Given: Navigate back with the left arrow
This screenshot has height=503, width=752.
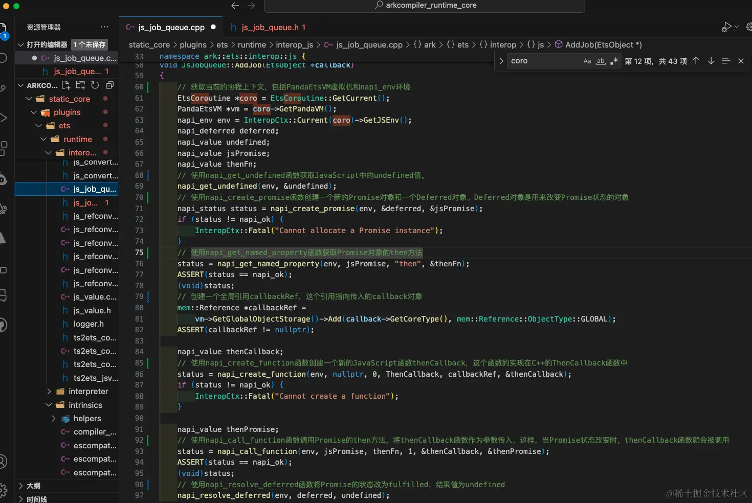Looking at the screenshot, I should 235,6.
